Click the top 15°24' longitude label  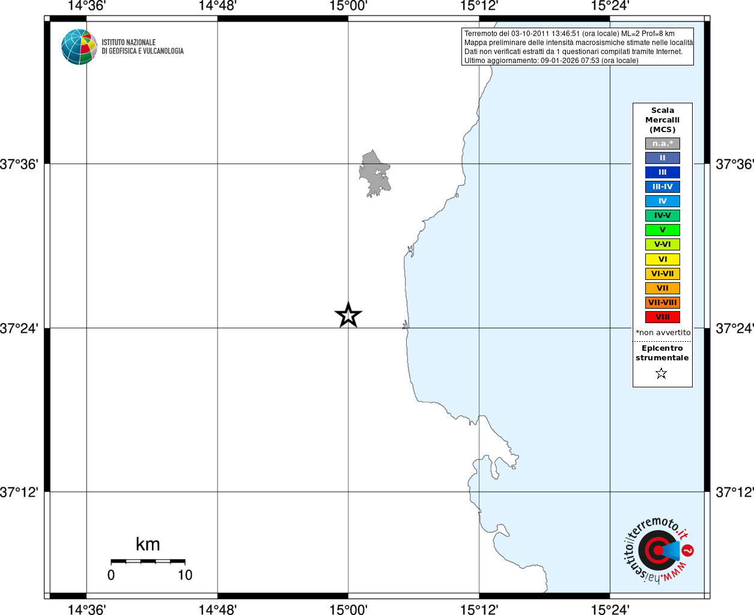[610, 6]
